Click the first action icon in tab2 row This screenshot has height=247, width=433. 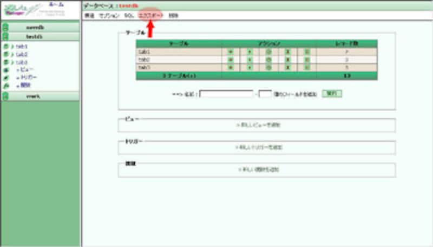click(231, 60)
